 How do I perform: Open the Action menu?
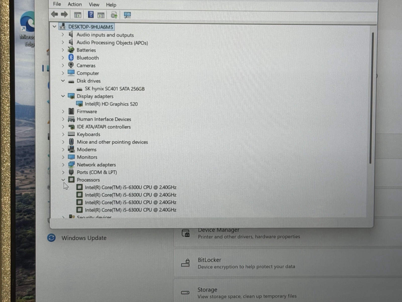coord(75,4)
